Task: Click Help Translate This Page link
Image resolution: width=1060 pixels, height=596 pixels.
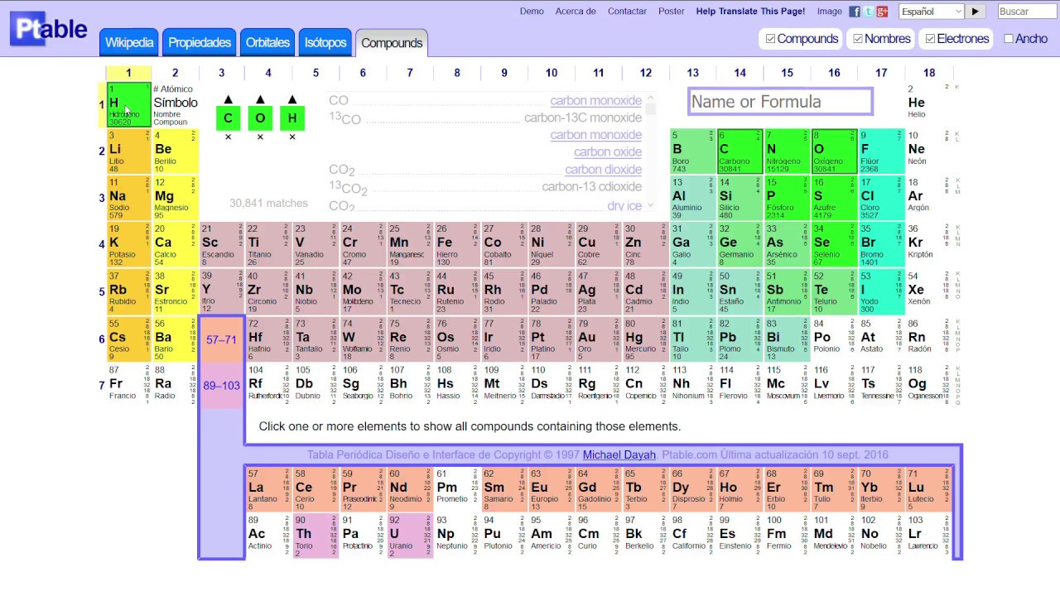Action: pyautogui.click(x=750, y=12)
